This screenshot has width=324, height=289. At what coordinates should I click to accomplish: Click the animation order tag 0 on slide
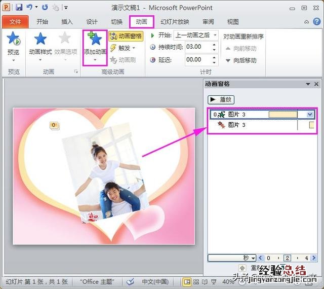[54, 125]
